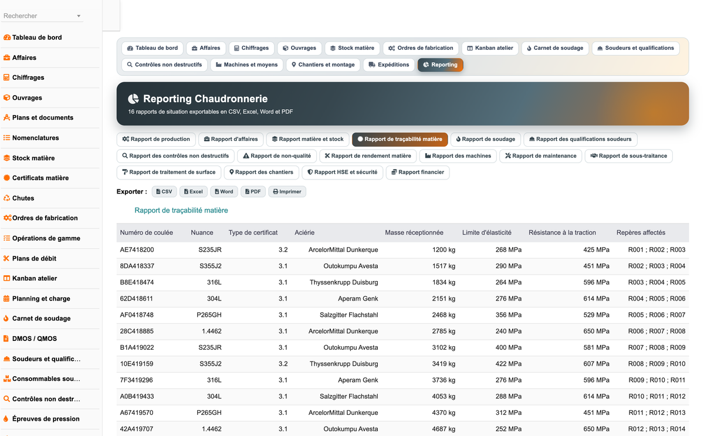Click the DMOS / QMOS document icon
Viewport: 704px width, 436px height.
point(7,339)
